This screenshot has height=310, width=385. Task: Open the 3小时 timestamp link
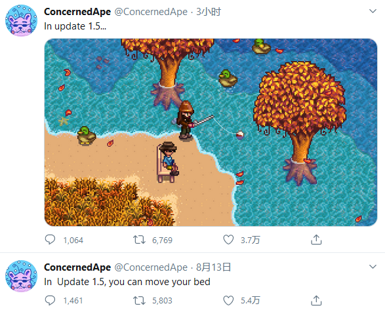[x=209, y=12]
